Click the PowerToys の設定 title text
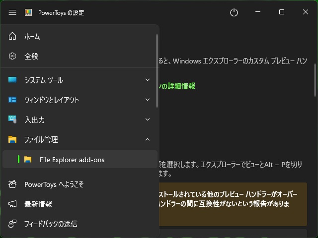The width and height of the screenshot is (318, 238). [61, 13]
